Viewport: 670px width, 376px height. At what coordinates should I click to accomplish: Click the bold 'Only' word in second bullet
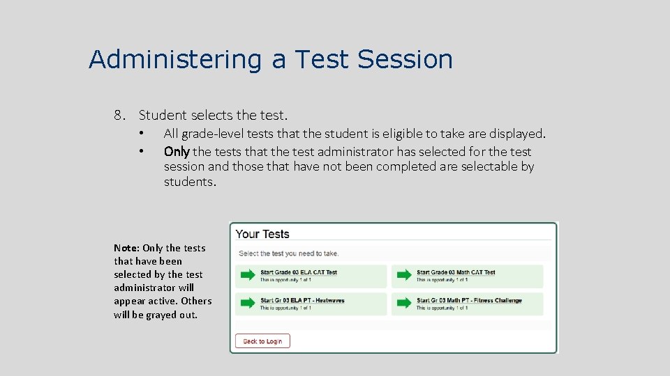pos(177,152)
